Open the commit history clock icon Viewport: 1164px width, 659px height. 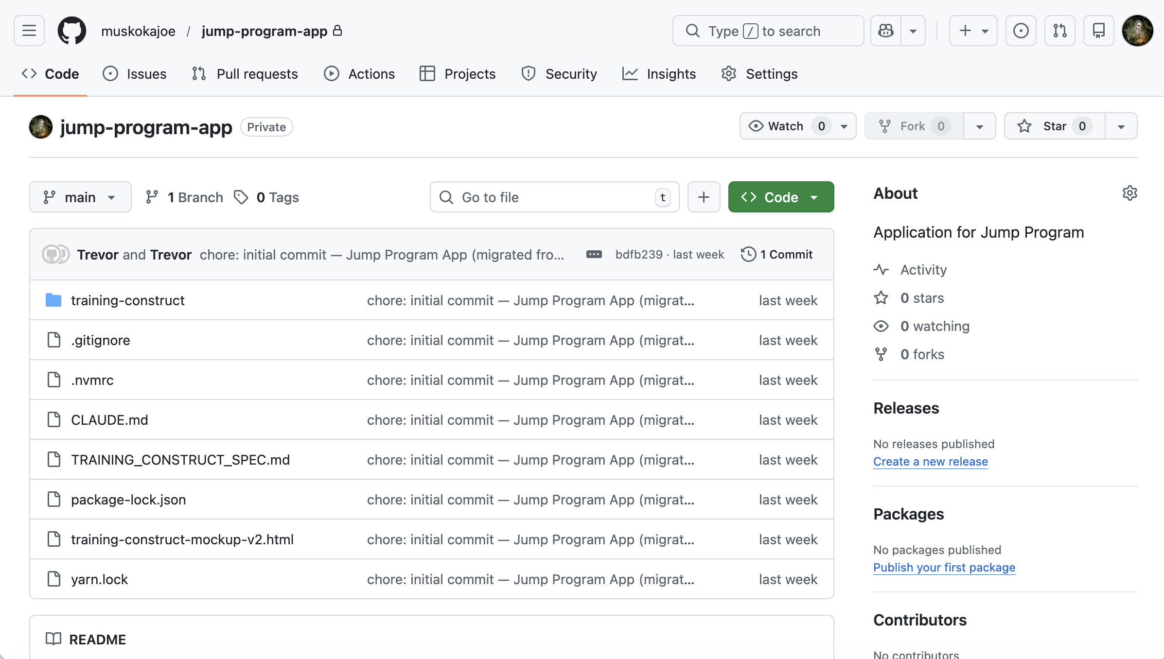point(748,254)
